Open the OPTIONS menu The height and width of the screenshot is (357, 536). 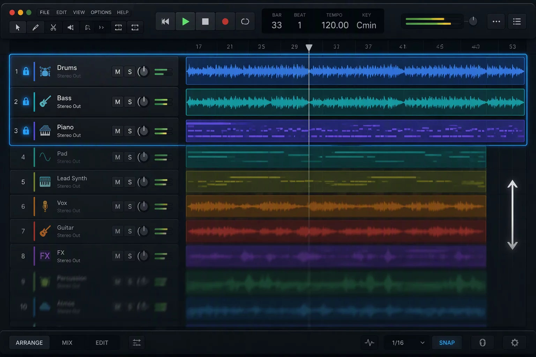[101, 12]
